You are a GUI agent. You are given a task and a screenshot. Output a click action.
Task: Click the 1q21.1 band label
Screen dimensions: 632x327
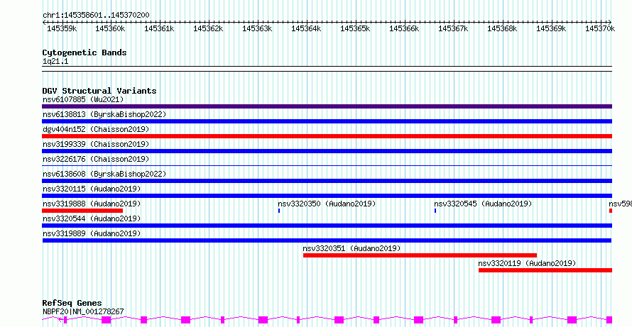(55, 62)
